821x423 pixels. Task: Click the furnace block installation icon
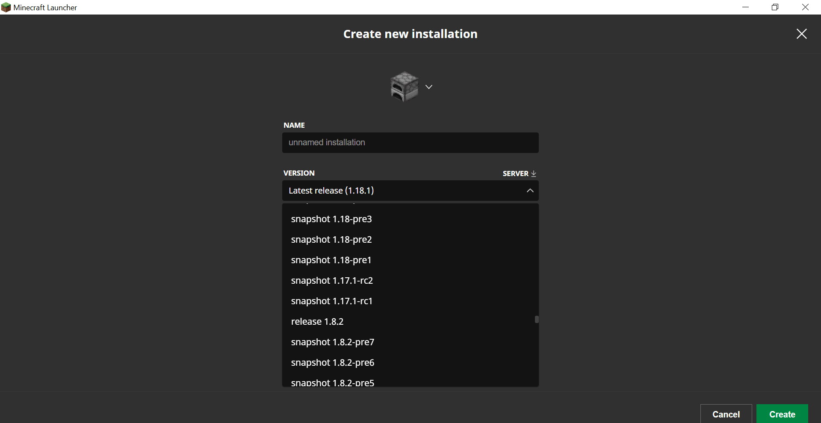[404, 87]
